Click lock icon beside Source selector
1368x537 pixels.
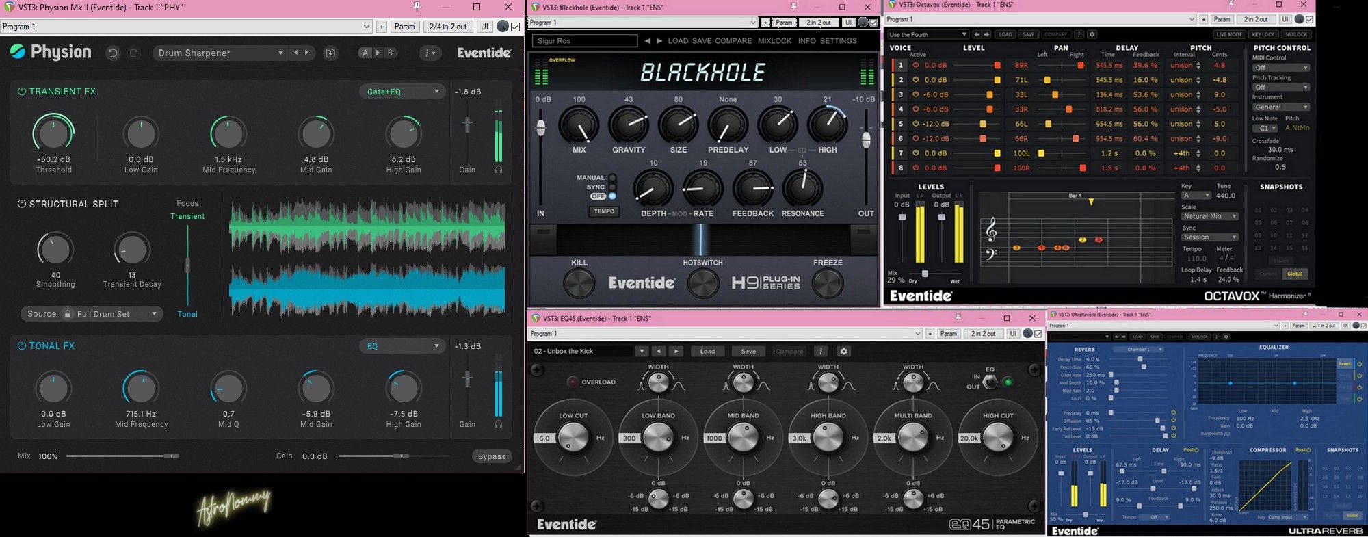(x=68, y=313)
